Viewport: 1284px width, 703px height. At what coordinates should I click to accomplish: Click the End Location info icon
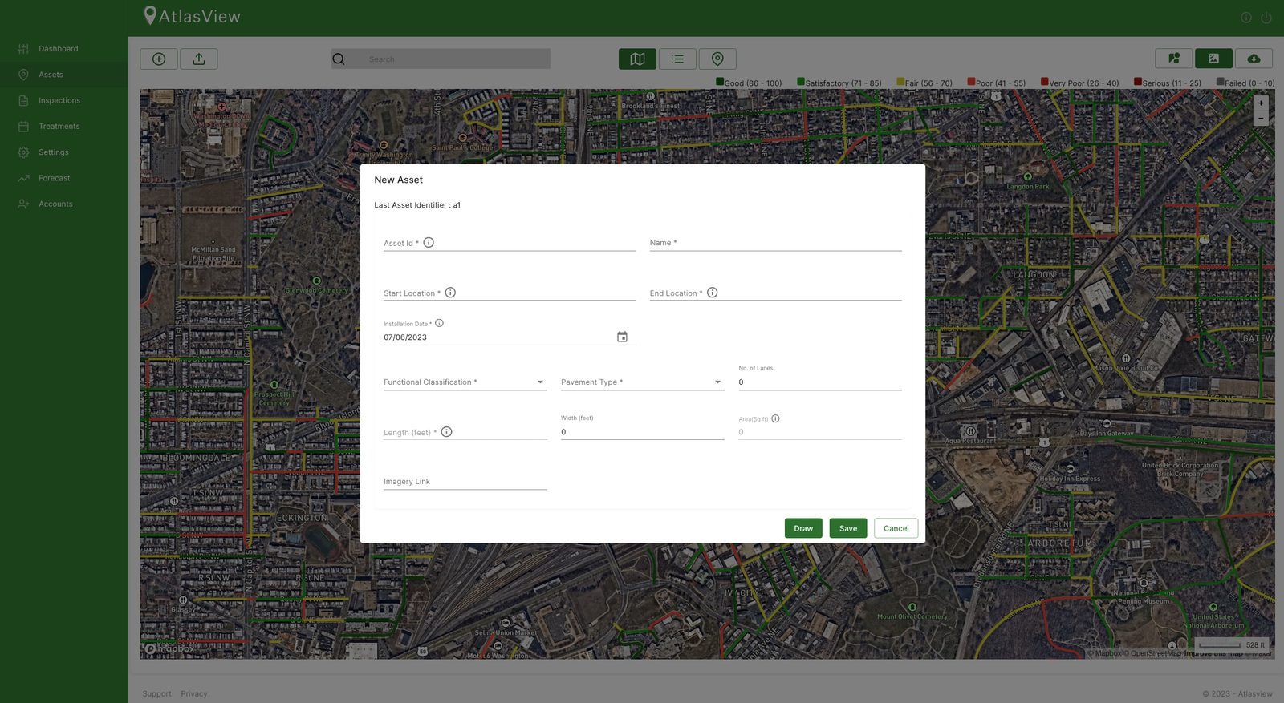[712, 293]
